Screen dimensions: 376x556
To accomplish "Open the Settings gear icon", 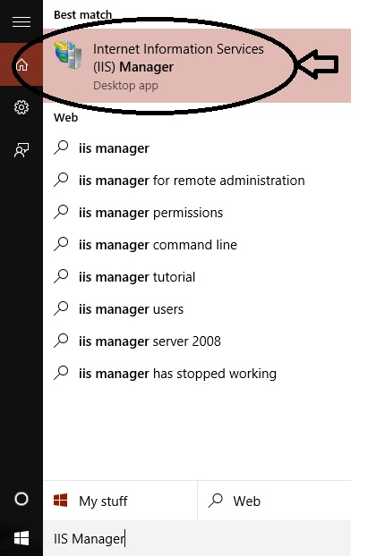I will pos(21,107).
